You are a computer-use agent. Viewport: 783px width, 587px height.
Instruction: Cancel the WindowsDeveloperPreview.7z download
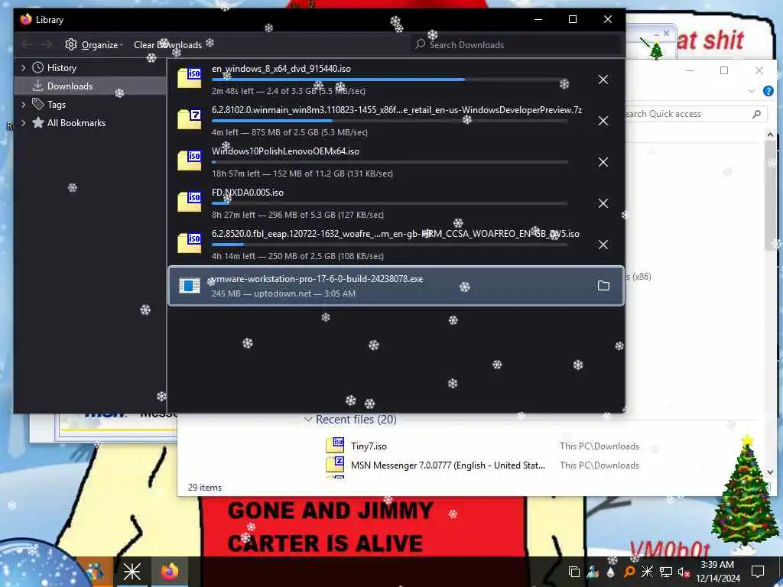click(603, 121)
